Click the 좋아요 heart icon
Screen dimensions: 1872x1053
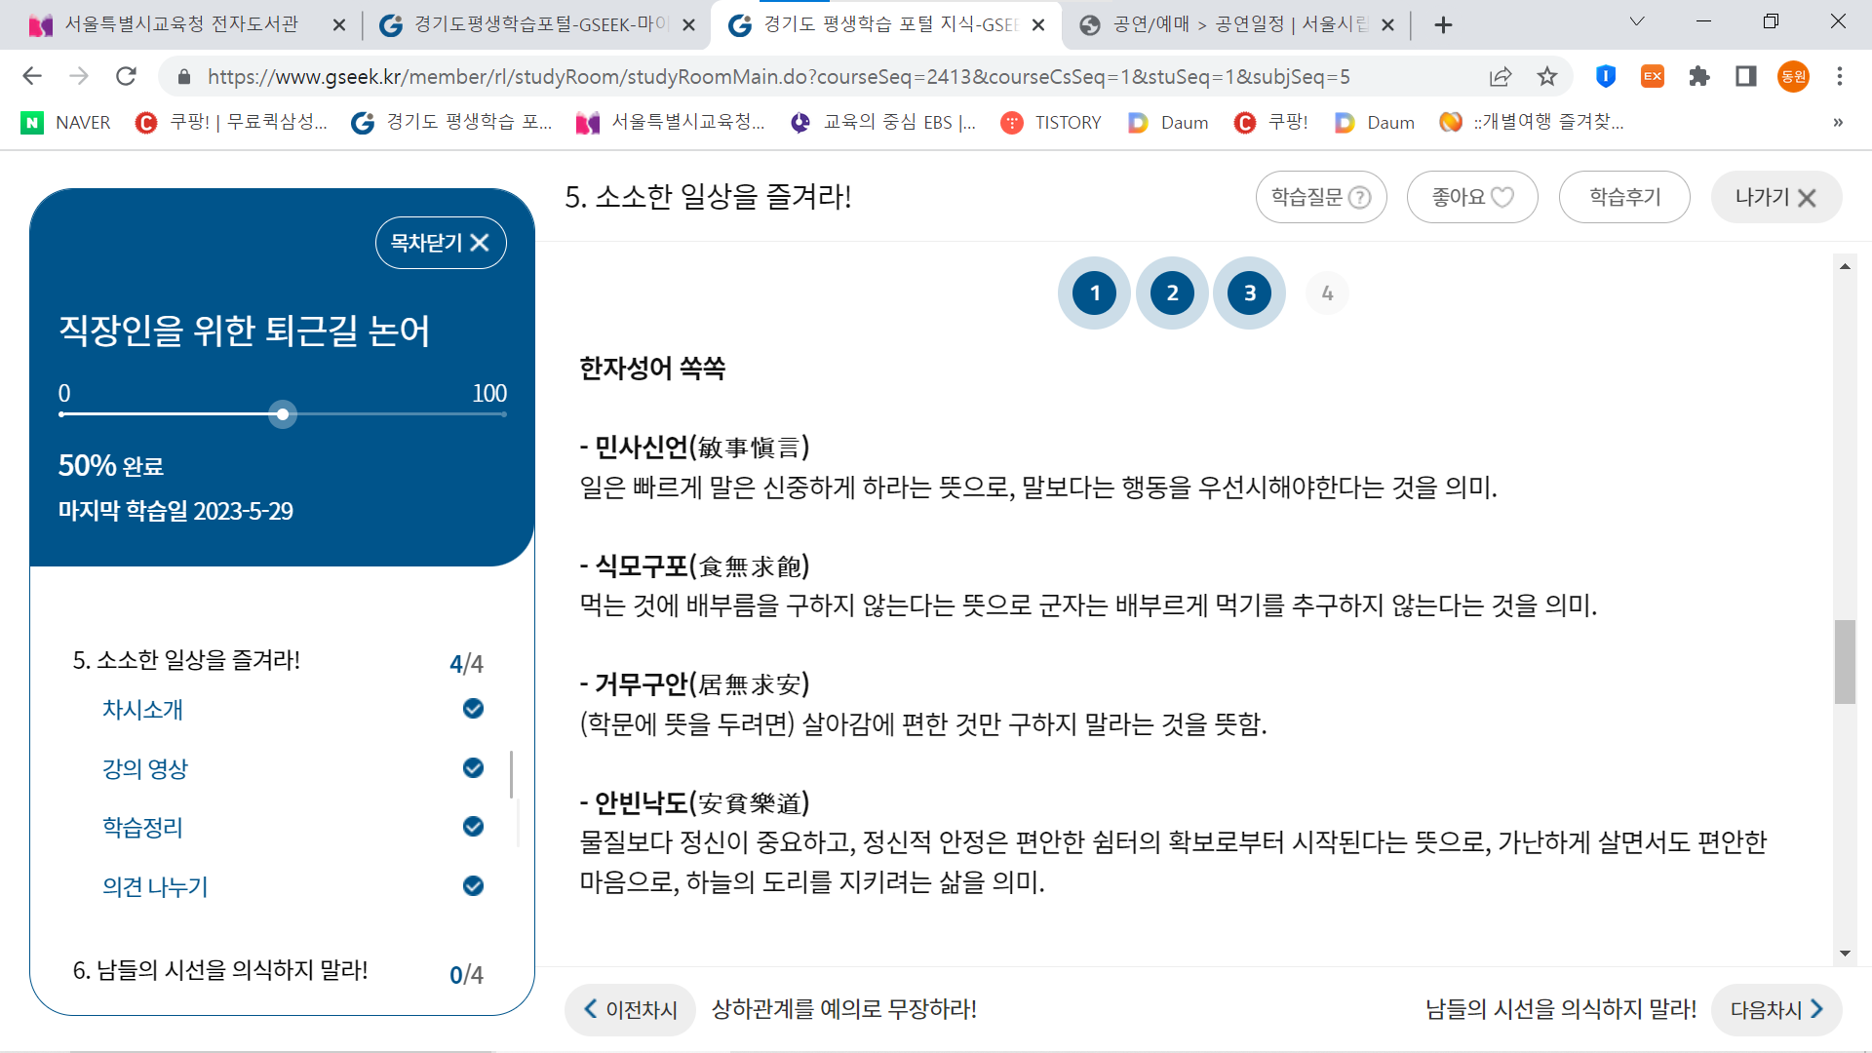point(1502,197)
